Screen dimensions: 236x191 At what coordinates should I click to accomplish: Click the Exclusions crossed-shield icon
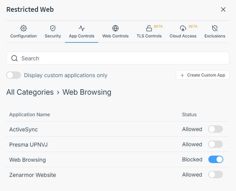215,28
